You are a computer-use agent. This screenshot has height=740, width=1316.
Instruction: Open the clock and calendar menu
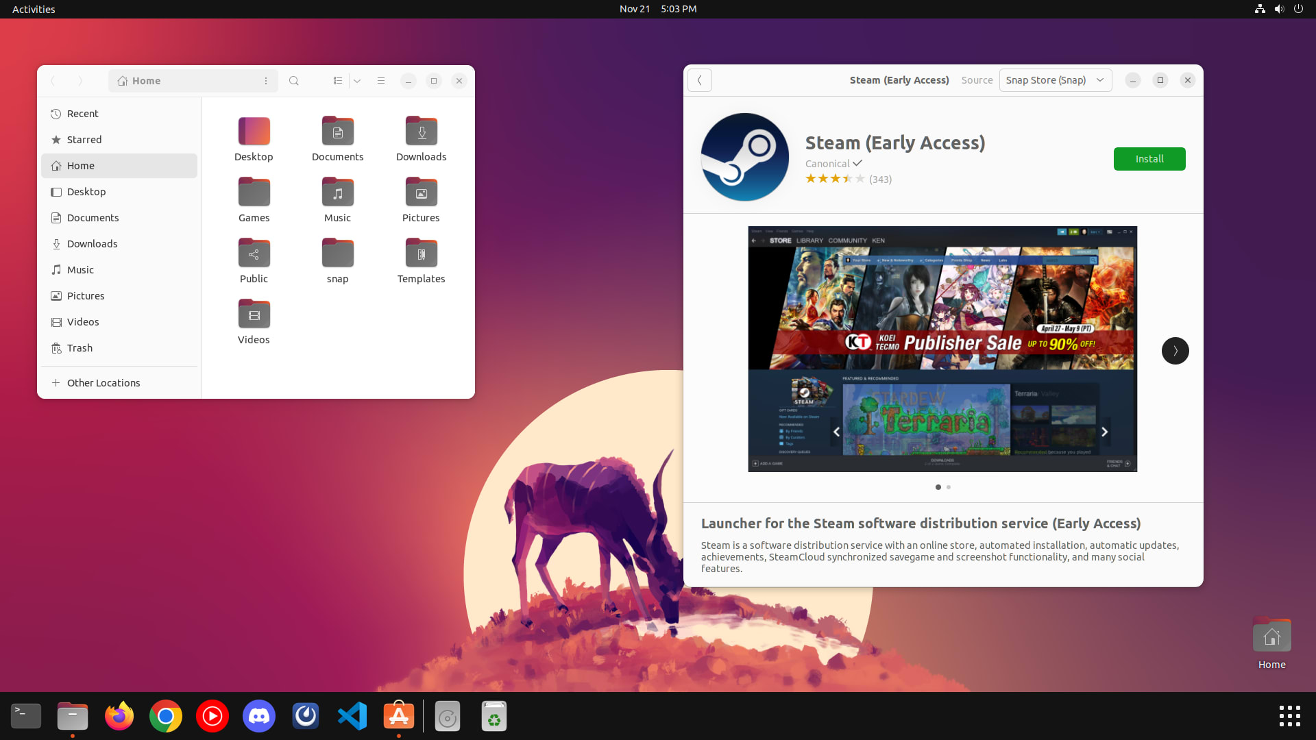tap(658, 9)
